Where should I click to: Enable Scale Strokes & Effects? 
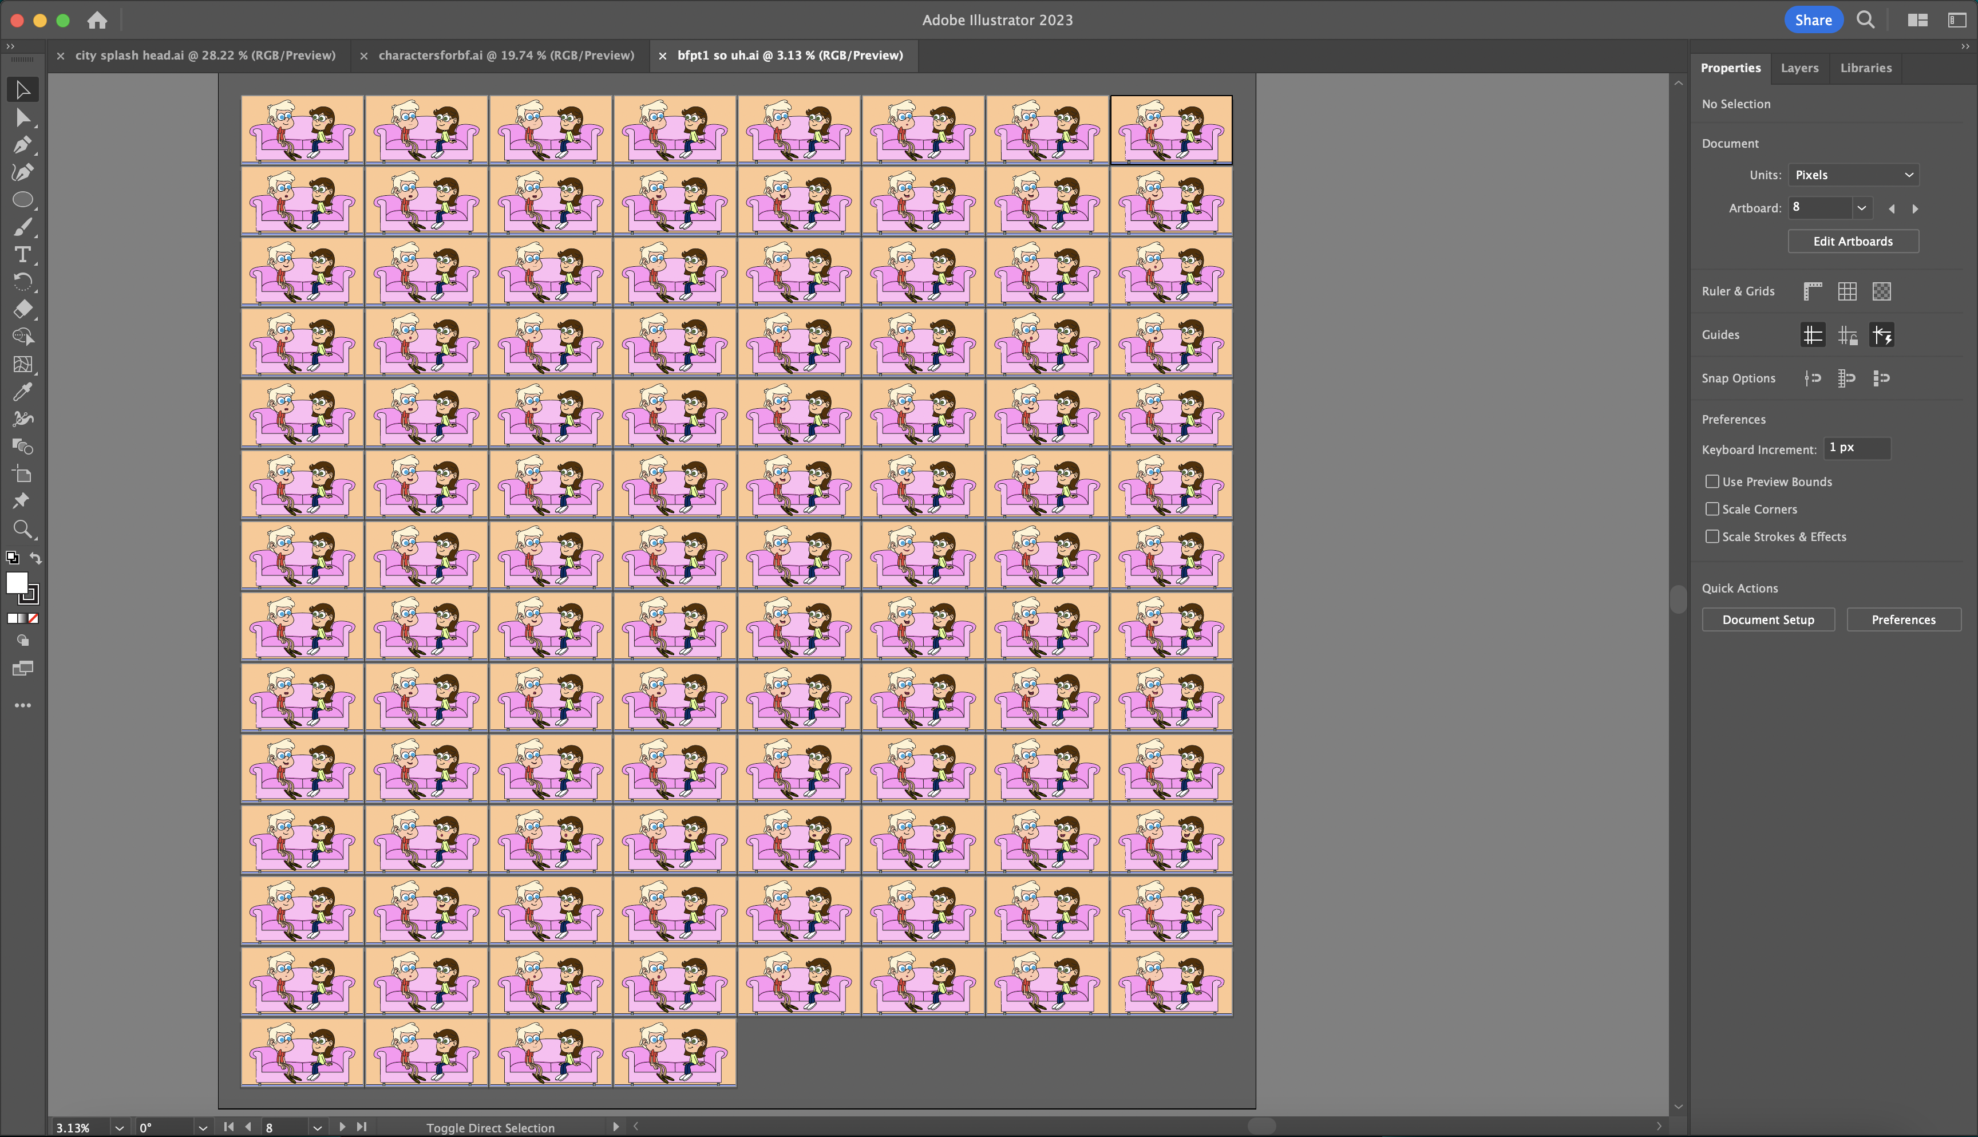click(1712, 536)
